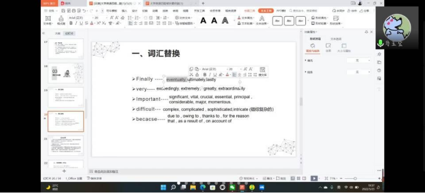Add a new slide with plus button
Screen dimensions: 425x193
pyautogui.click(x=64, y=171)
